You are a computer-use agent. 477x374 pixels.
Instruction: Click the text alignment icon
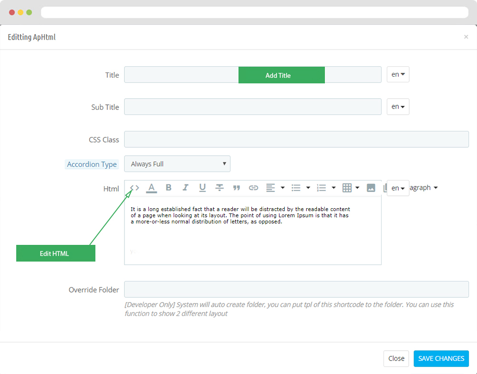pyautogui.click(x=270, y=188)
